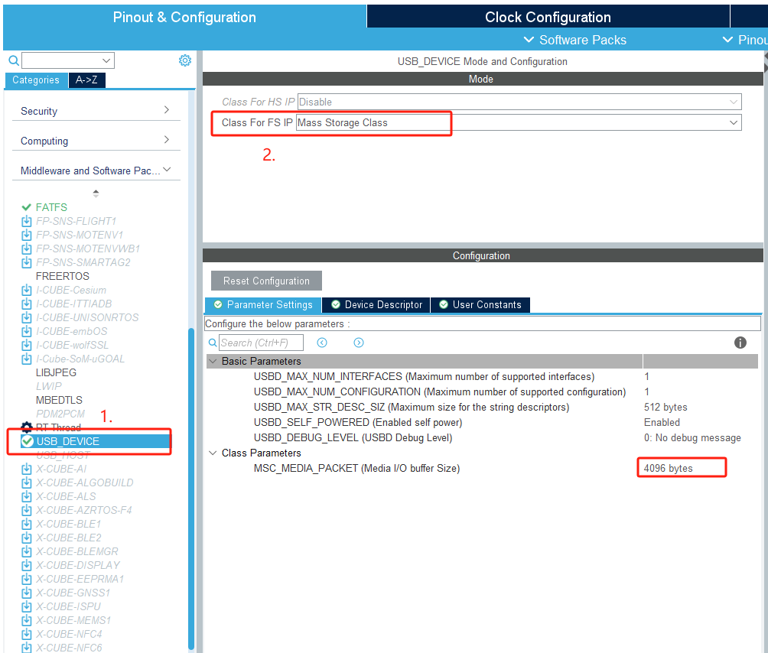Click download icon next to X-CUBE-ALGOBUILD
Image resolution: width=768 pixels, height=653 pixels.
coord(27,482)
